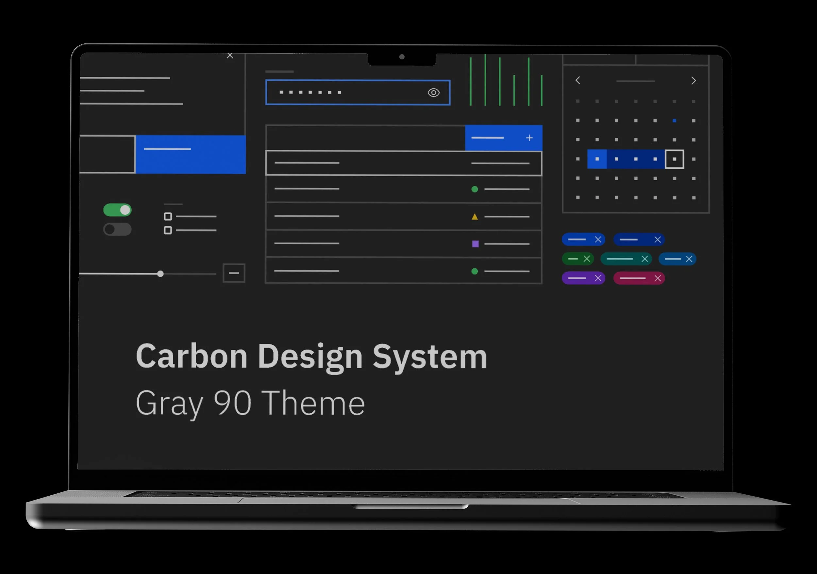
Task: Check the upper checkbox in the list
Action: click(168, 216)
